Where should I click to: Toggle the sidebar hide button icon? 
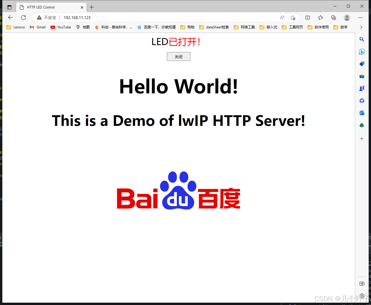tap(362, 284)
